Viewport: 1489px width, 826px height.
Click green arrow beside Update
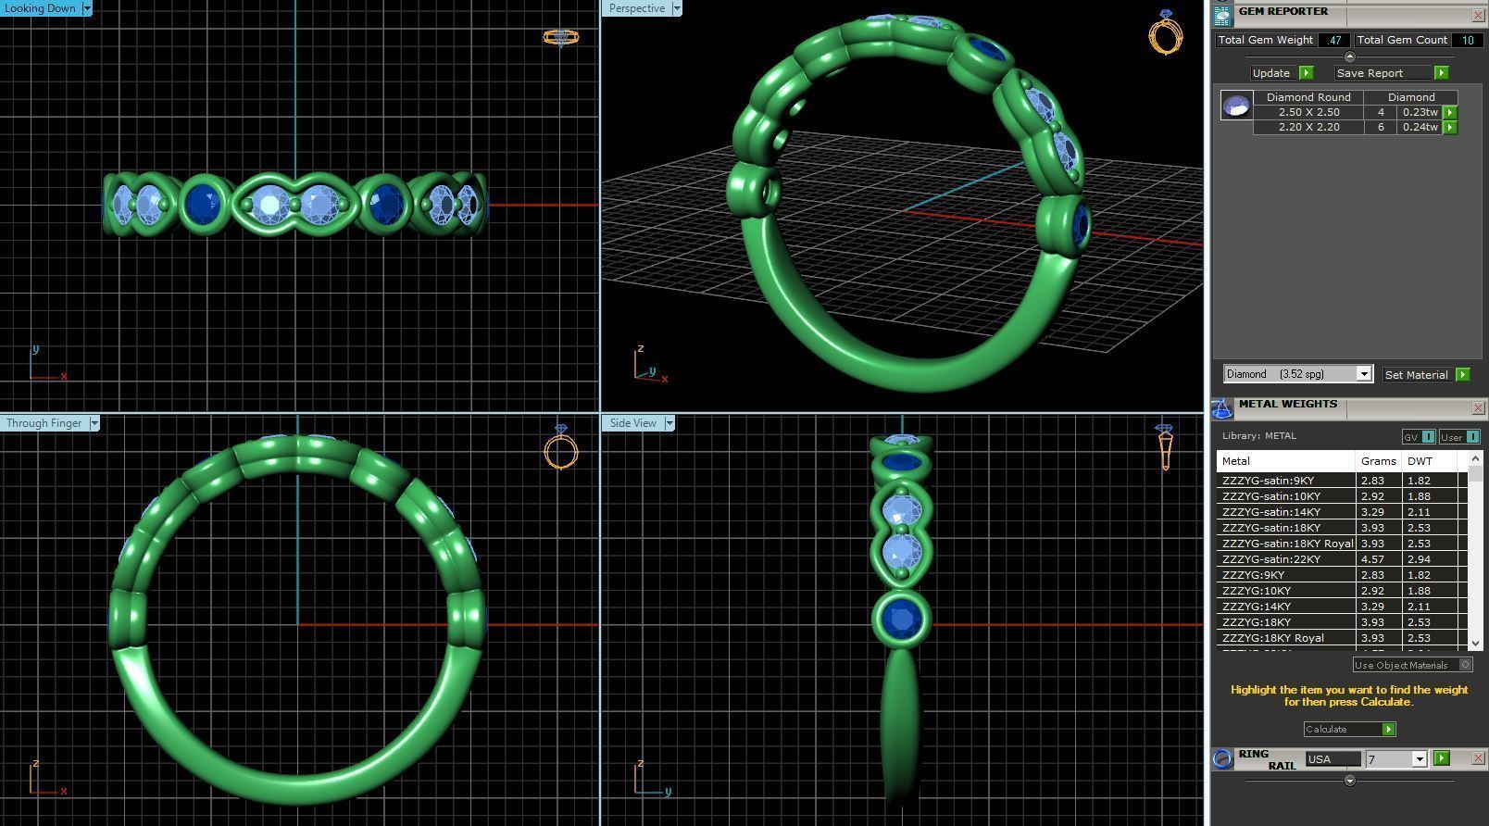[1306, 73]
